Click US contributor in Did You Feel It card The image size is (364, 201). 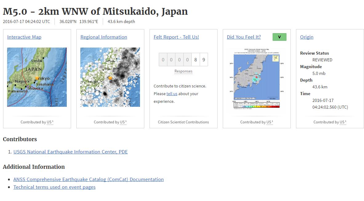point(269,122)
